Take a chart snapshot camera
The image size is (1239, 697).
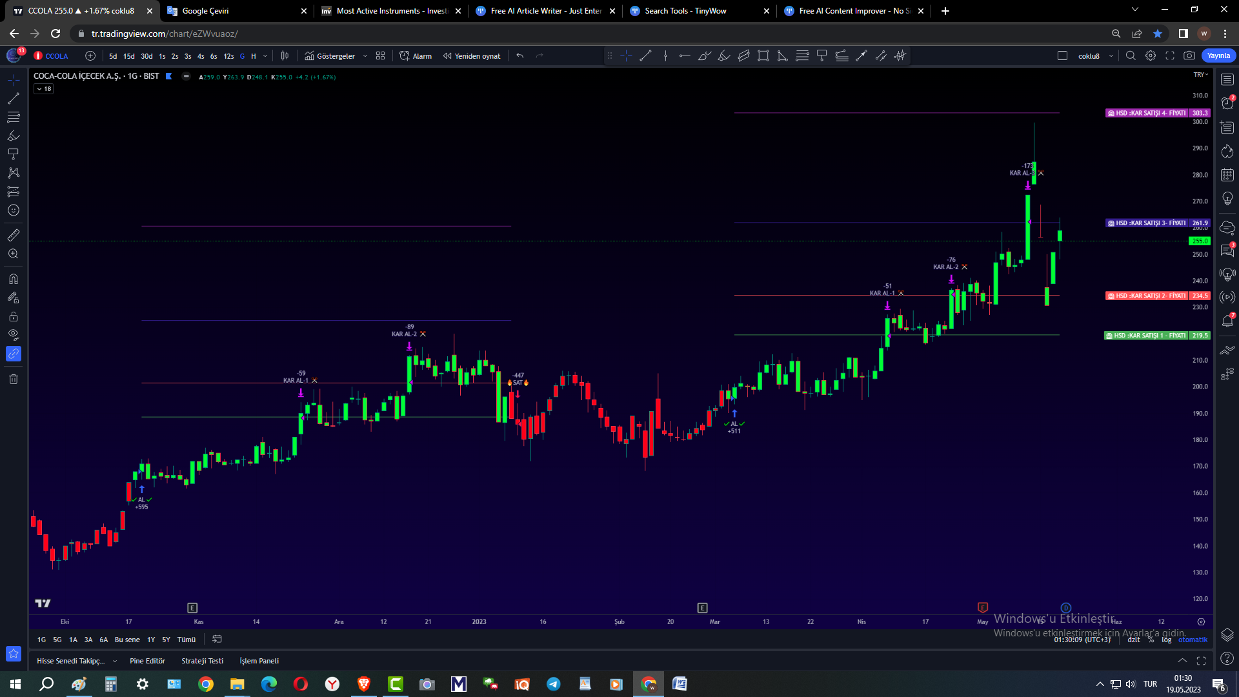(x=1189, y=56)
